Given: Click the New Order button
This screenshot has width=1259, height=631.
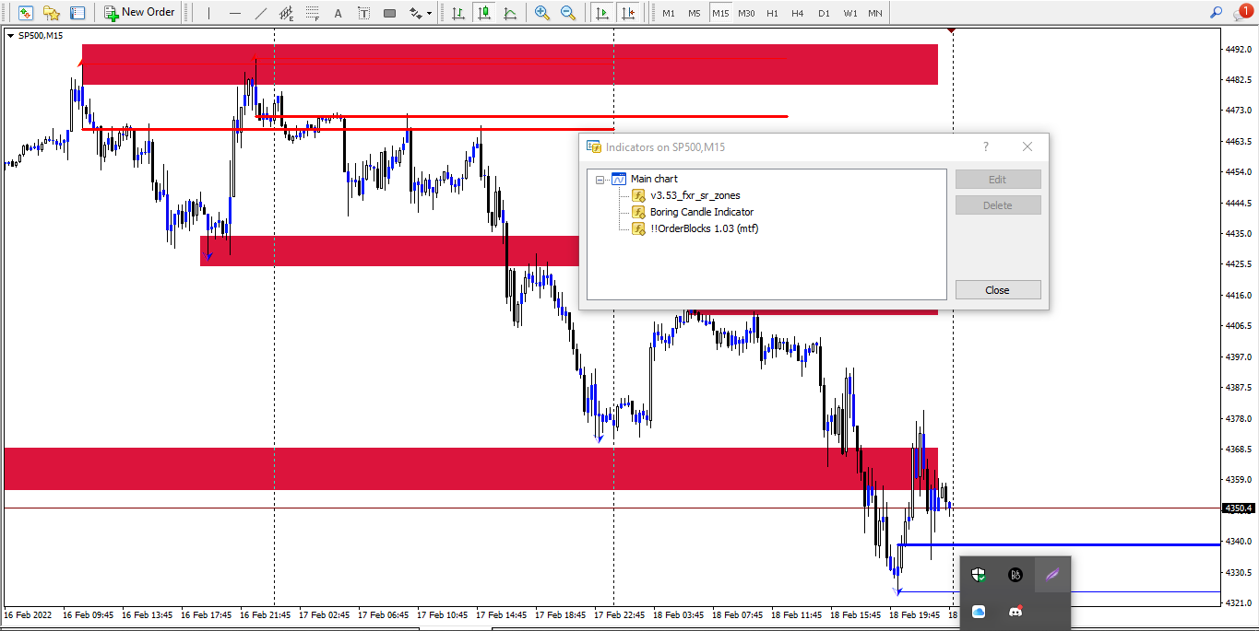Looking at the screenshot, I should tap(139, 13).
